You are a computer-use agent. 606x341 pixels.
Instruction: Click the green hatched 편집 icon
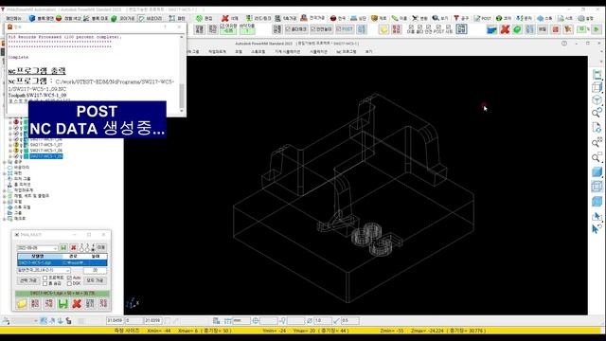point(199,18)
